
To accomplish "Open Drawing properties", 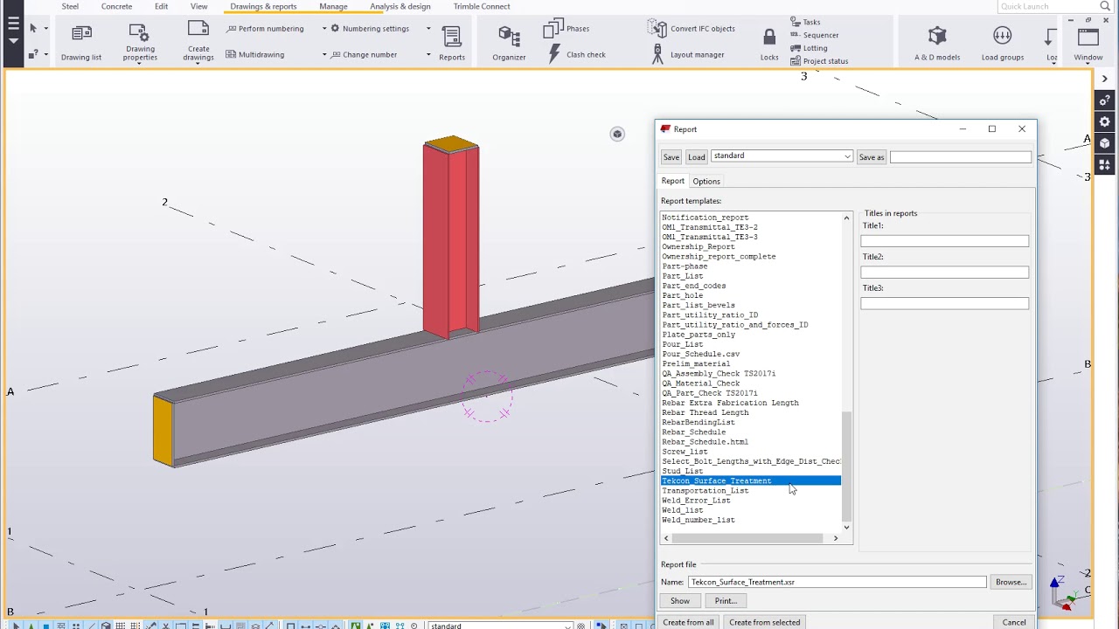I will pyautogui.click(x=140, y=42).
